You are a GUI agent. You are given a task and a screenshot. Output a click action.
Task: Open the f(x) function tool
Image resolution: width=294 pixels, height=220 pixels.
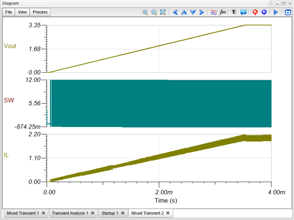(x=223, y=12)
